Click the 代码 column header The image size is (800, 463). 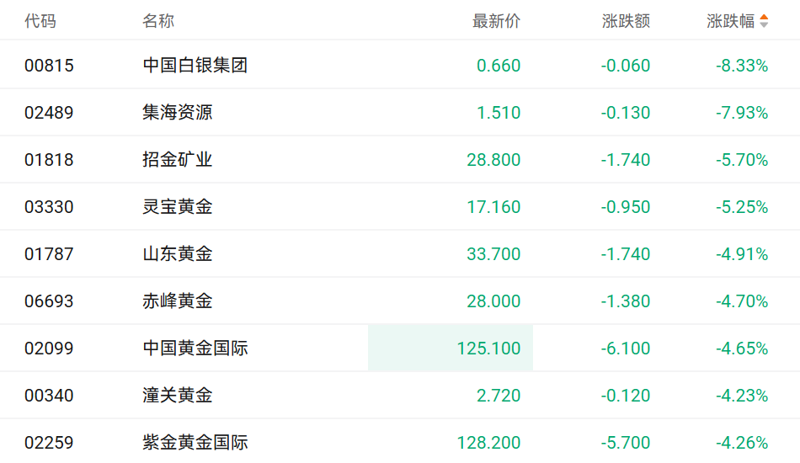(x=40, y=21)
